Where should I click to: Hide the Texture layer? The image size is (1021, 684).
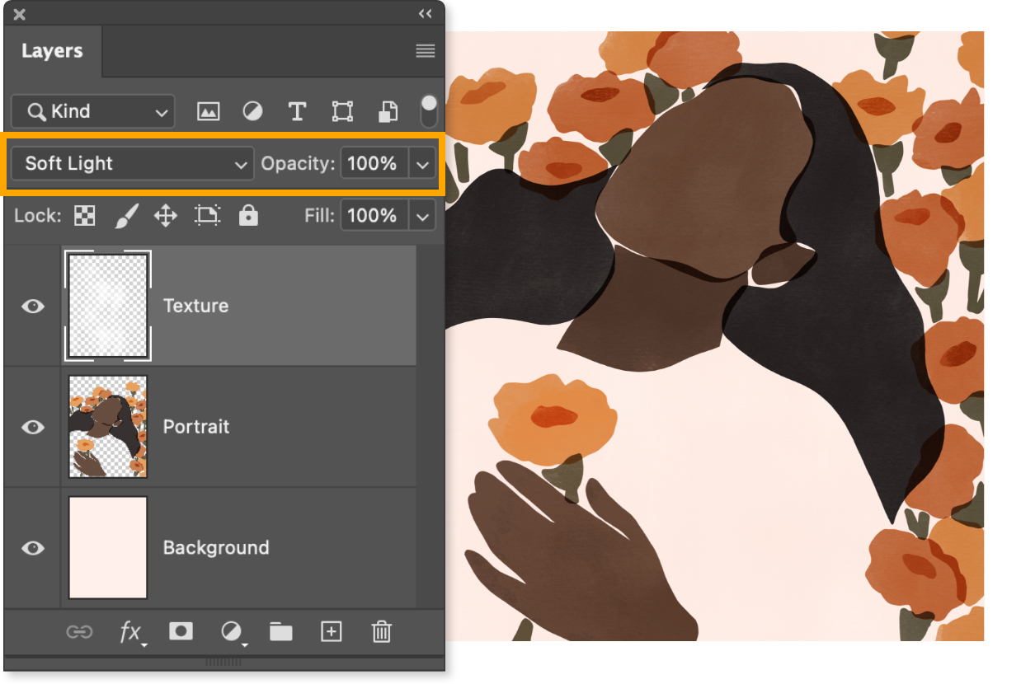coord(33,306)
